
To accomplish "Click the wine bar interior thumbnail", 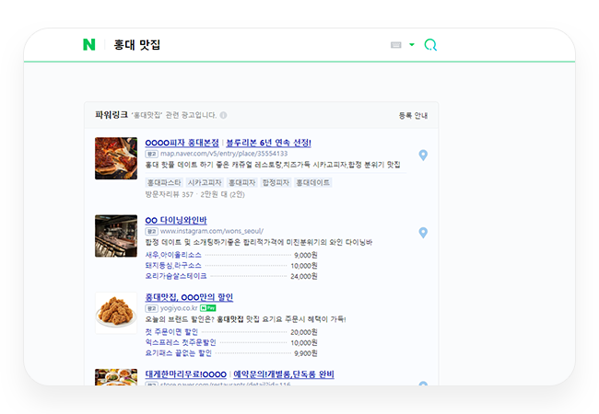I will click(x=116, y=236).
